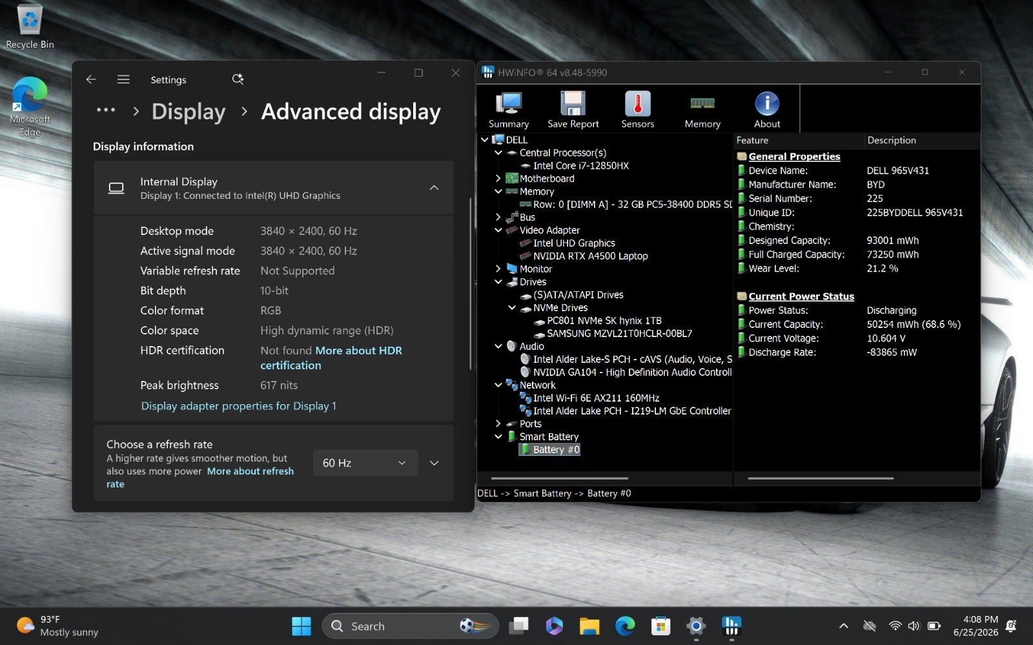Open Task View on the taskbar
The height and width of the screenshot is (645, 1033).
click(518, 626)
